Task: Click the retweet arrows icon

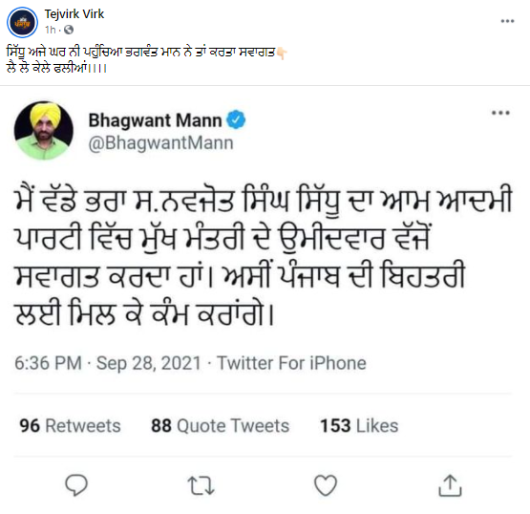Action: point(201,485)
